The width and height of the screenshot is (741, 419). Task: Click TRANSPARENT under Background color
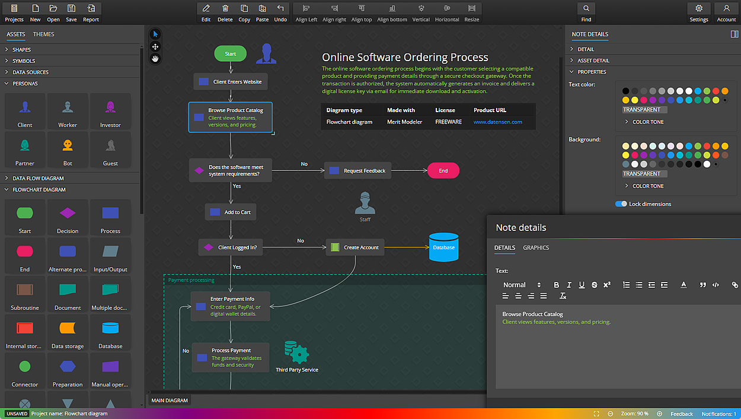(x=644, y=173)
